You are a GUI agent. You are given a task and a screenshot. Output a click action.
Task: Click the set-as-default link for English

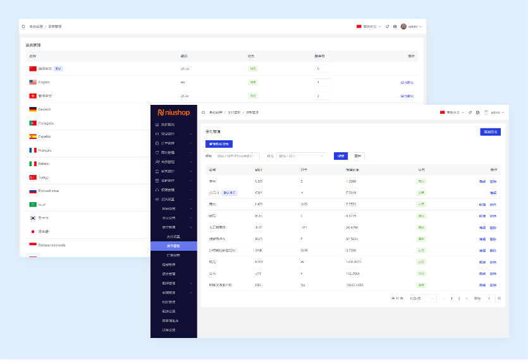click(407, 82)
